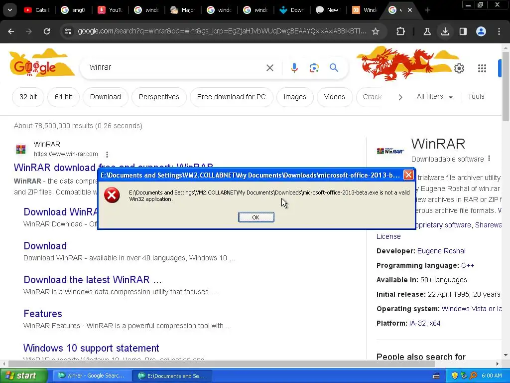The image size is (510, 383).
Task: Click the security shield tray icon
Action: (x=454, y=376)
